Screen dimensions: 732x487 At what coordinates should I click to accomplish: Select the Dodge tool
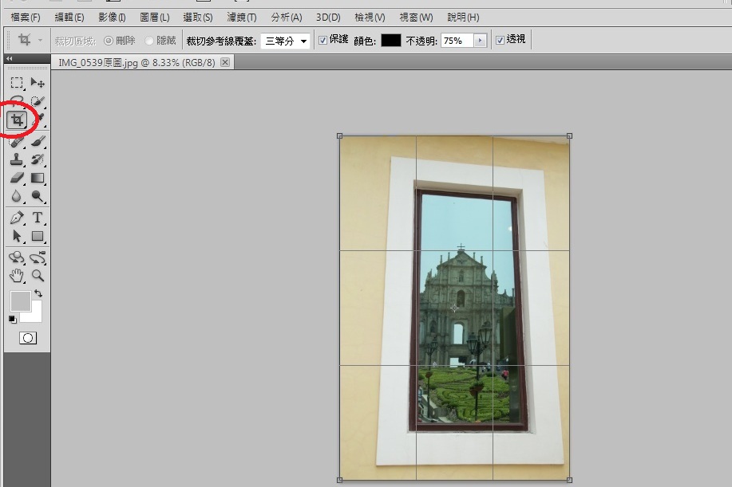point(38,196)
